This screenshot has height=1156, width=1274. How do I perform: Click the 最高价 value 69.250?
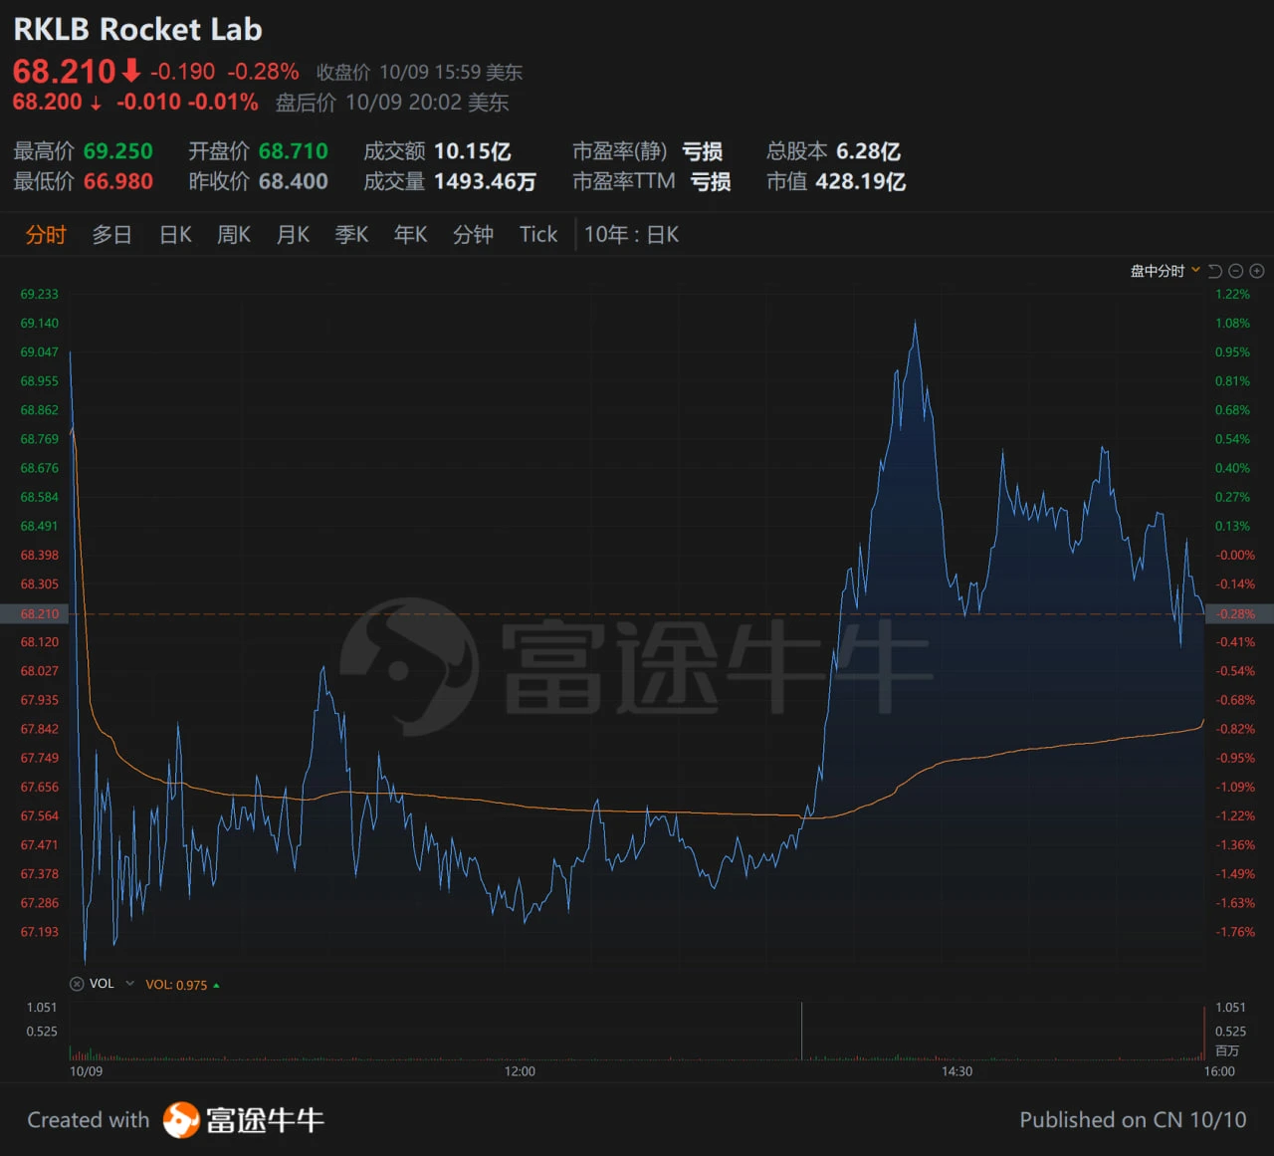pyautogui.click(x=118, y=151)
